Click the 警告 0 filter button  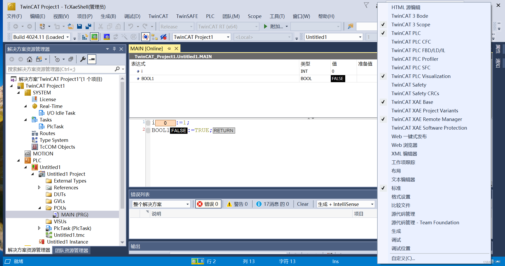(237, 204)
